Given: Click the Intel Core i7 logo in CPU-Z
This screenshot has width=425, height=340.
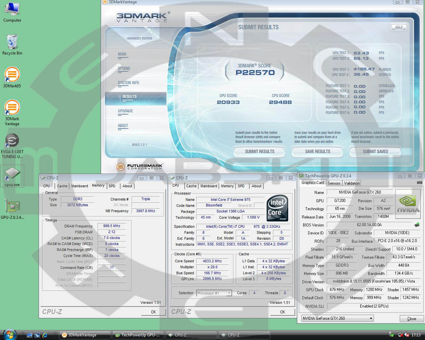Looking at the screenshot, I should click(x=277, y=208).
